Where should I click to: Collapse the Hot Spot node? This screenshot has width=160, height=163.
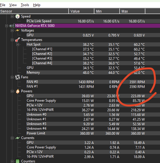coord(18,44)
